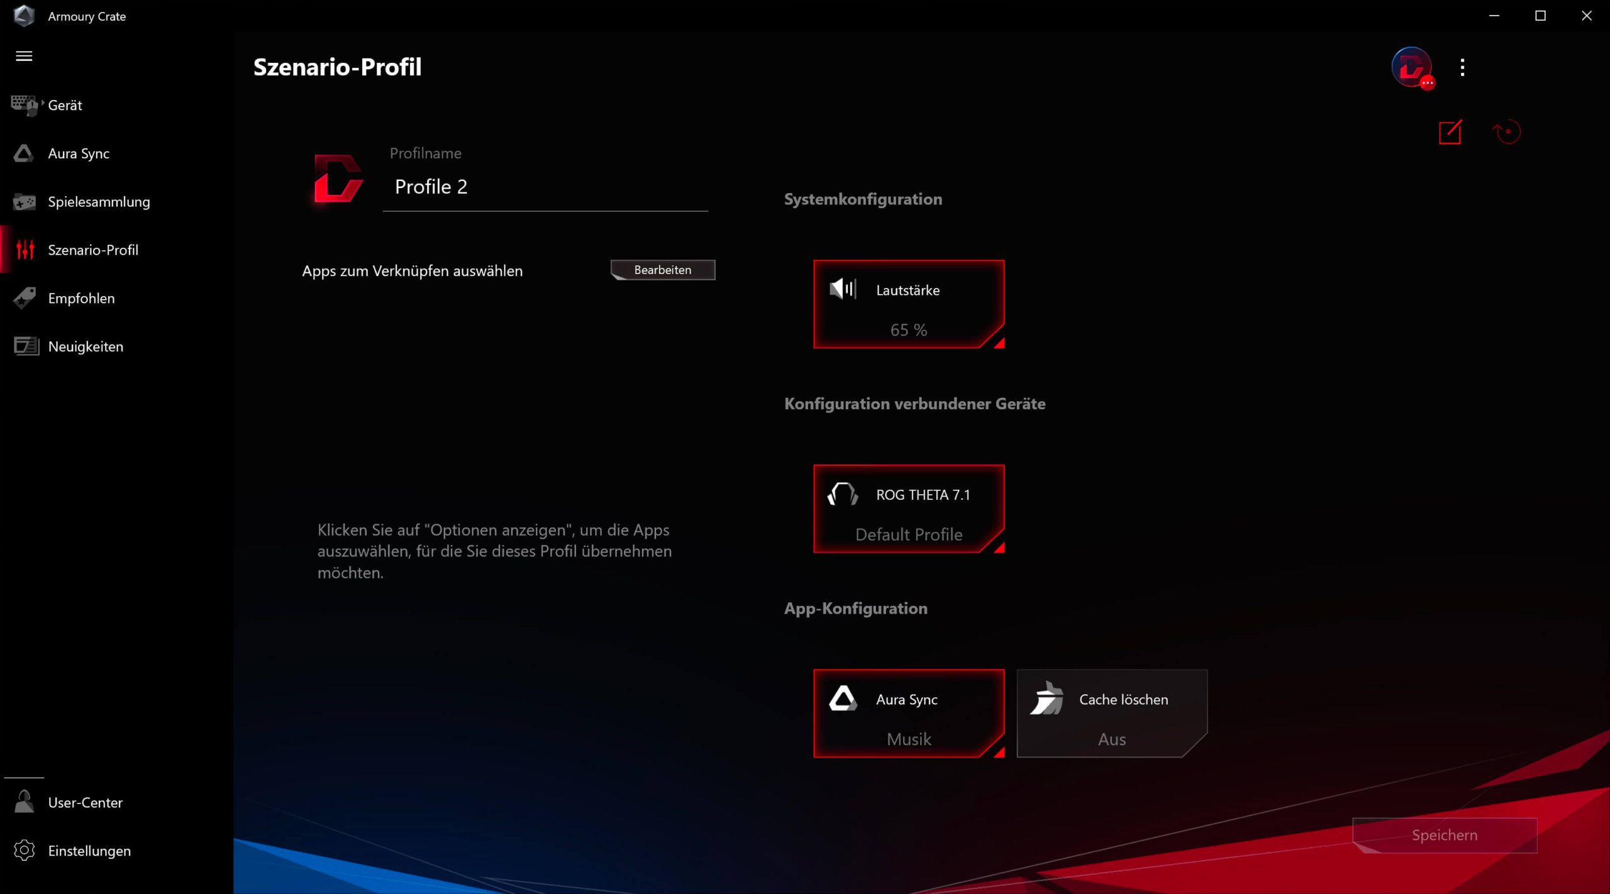Click the red profile logo image
Viewport: 1610px width, 894px height.
pos(338,179)
